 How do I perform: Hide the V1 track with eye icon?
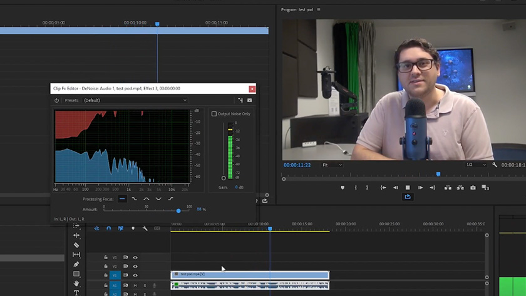point(135,275)
